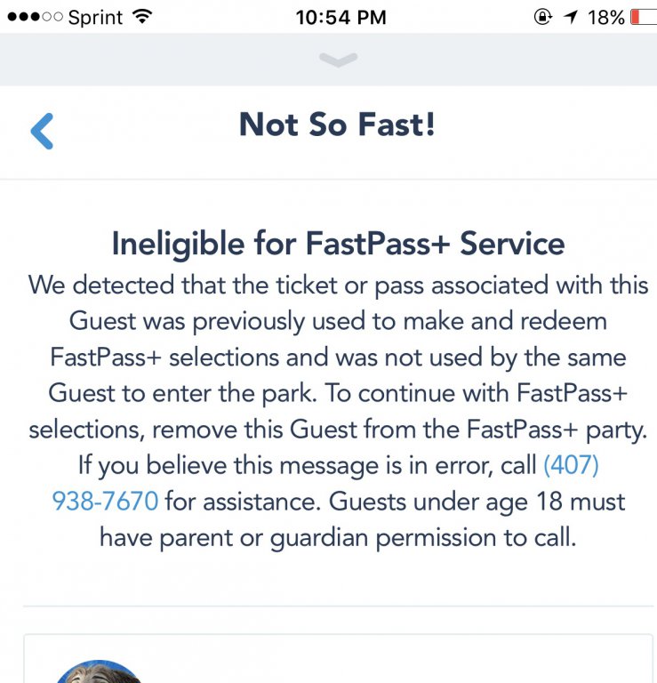Tap the "Not So Fast!" title
This screenshot has height=683, width=657.
(338, 125)
